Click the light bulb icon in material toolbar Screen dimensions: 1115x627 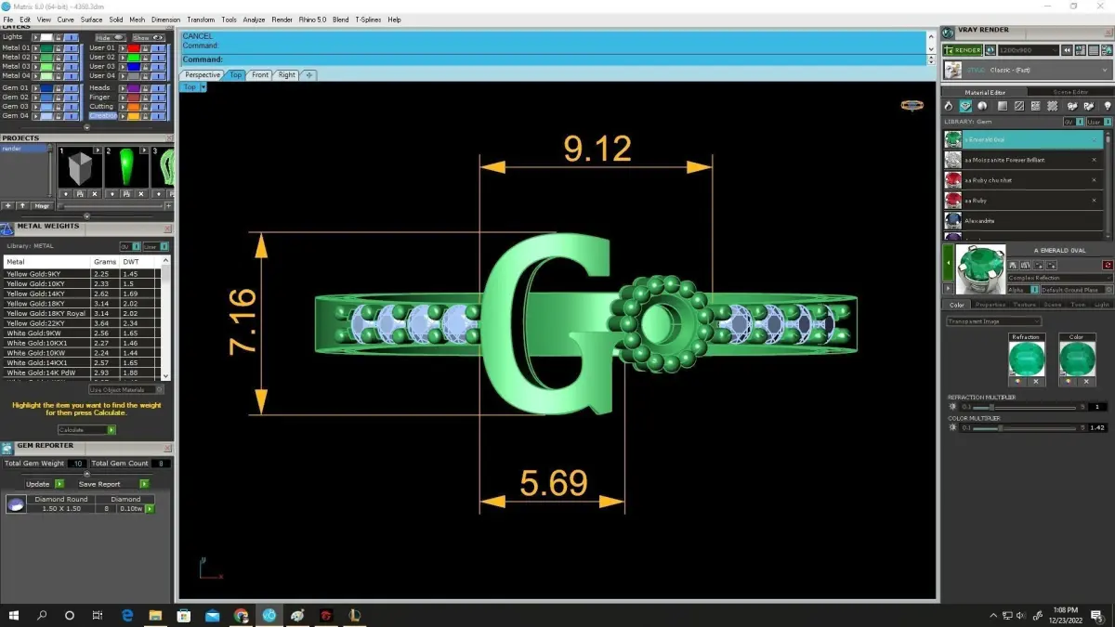click(1107, 106)
